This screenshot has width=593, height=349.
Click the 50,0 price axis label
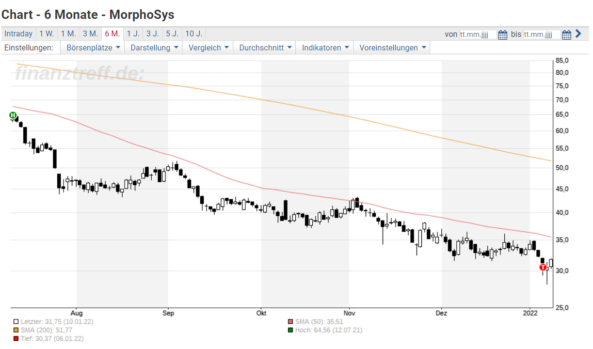click(x=562, y=168)
